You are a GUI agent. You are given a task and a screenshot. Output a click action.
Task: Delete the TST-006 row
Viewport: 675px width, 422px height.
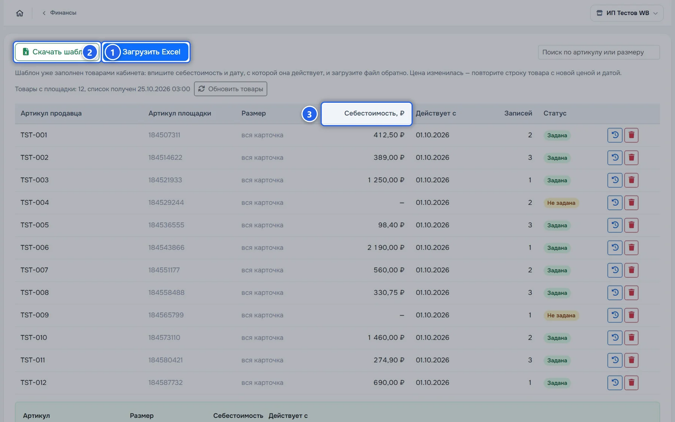point(631,248)
